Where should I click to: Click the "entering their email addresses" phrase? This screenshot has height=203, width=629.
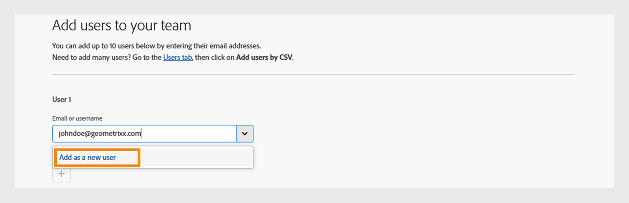[213, 46]
